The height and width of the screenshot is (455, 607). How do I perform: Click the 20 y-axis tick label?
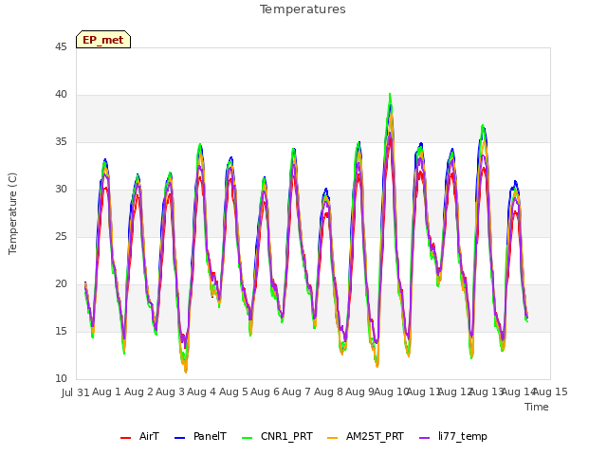point(61,284)
